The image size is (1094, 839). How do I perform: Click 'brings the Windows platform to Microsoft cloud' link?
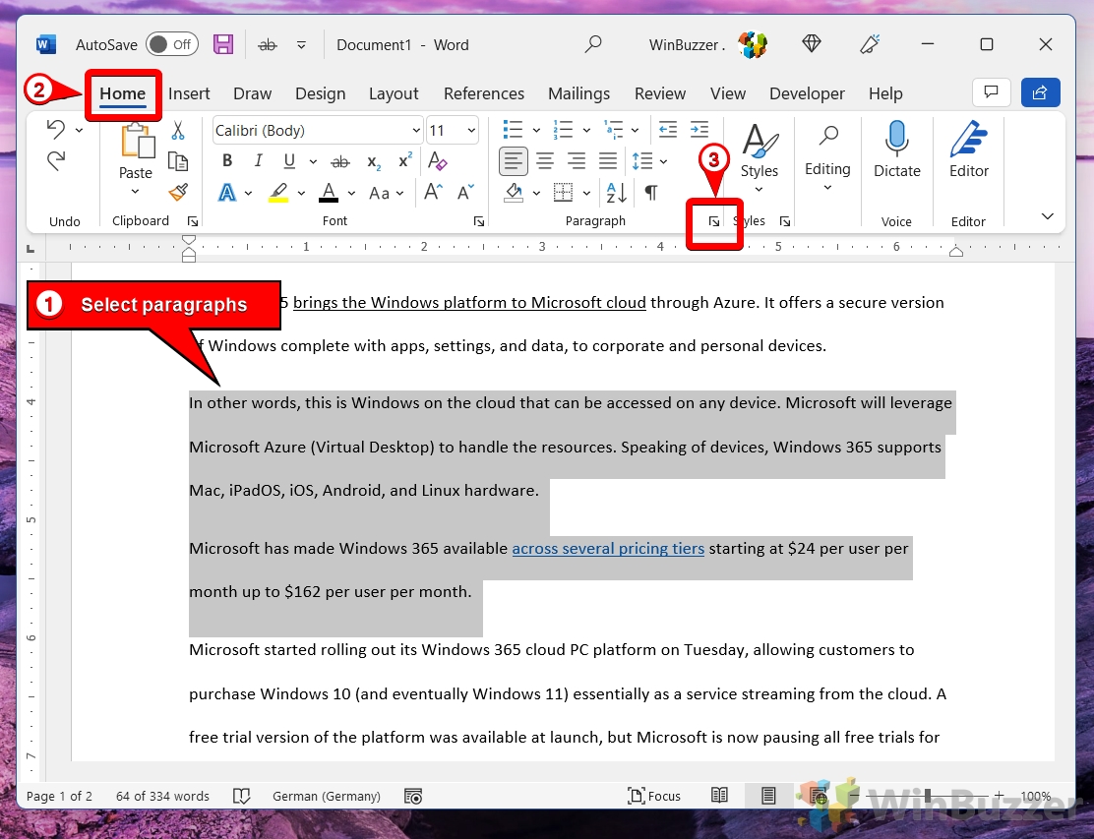tap(469, 303)
